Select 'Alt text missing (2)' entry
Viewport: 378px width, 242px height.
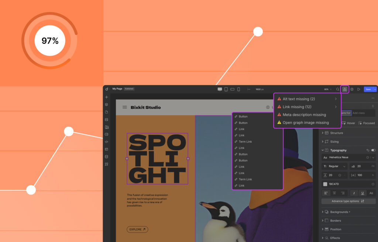[299, 99]
